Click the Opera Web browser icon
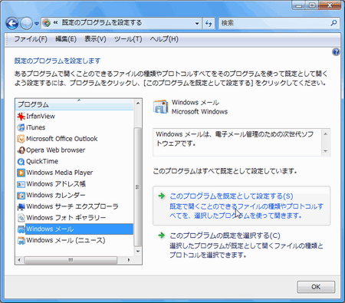Viewport: 345px width, 303px height. (x=21, y=150)
